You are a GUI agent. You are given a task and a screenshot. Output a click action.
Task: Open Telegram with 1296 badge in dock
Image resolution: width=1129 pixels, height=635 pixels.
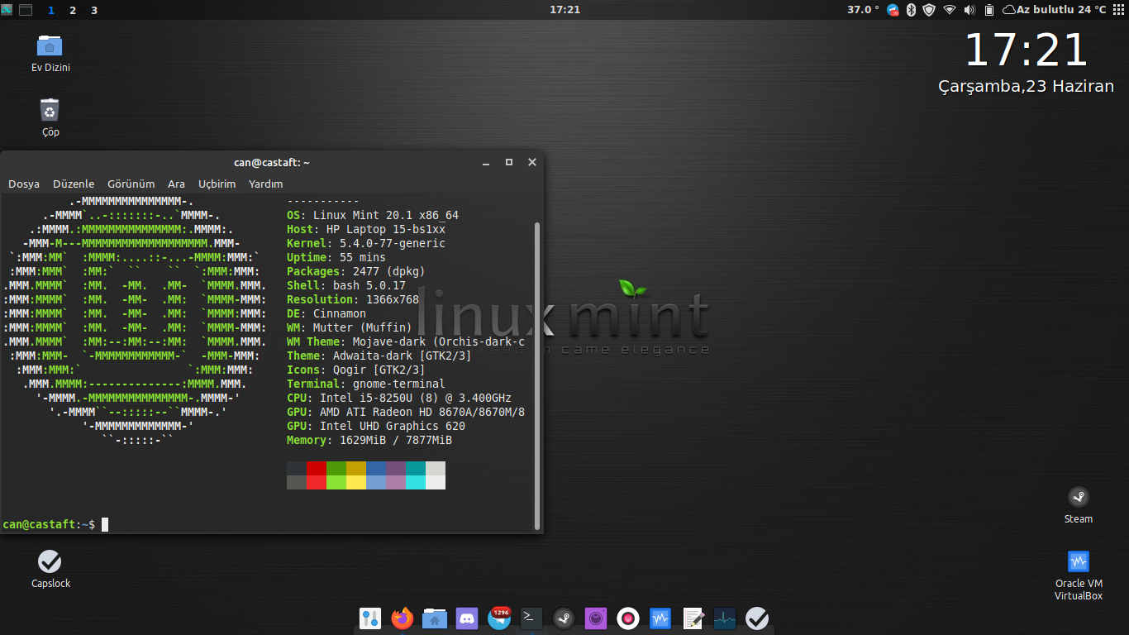pos(499,618)
